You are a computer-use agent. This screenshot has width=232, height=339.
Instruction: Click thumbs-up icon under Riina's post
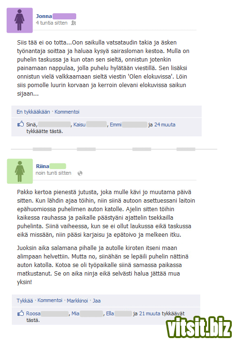click(20, 313)
